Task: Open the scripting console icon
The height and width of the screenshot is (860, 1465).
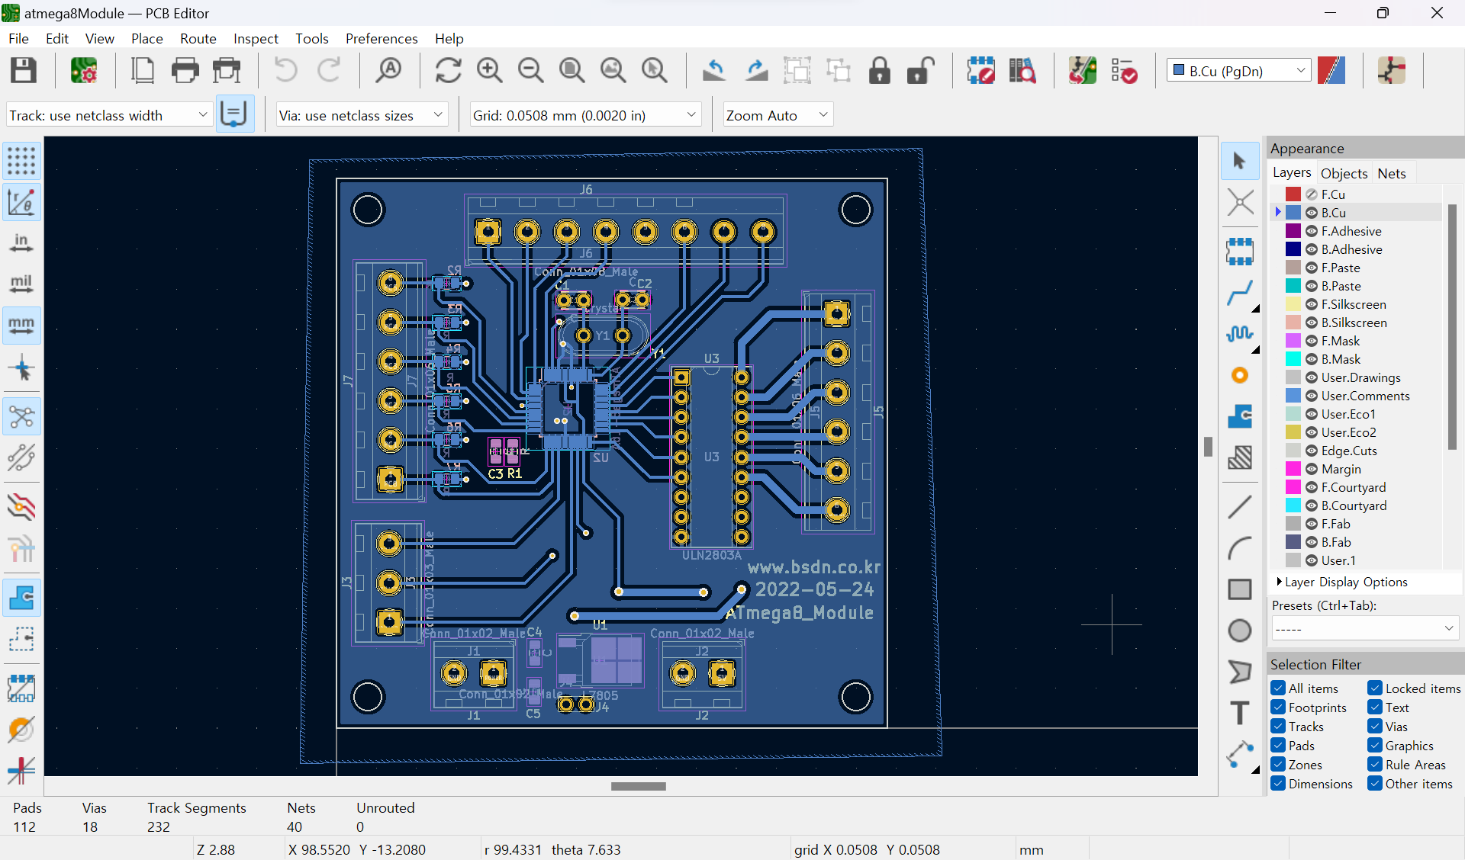Action: [x=1393, y=71]
